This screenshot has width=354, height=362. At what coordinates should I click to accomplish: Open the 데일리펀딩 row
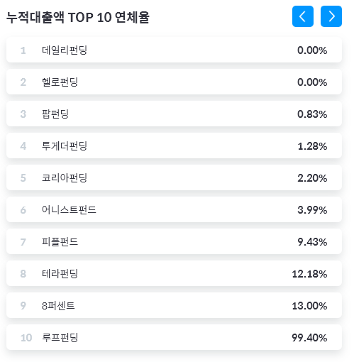[174, 50]
